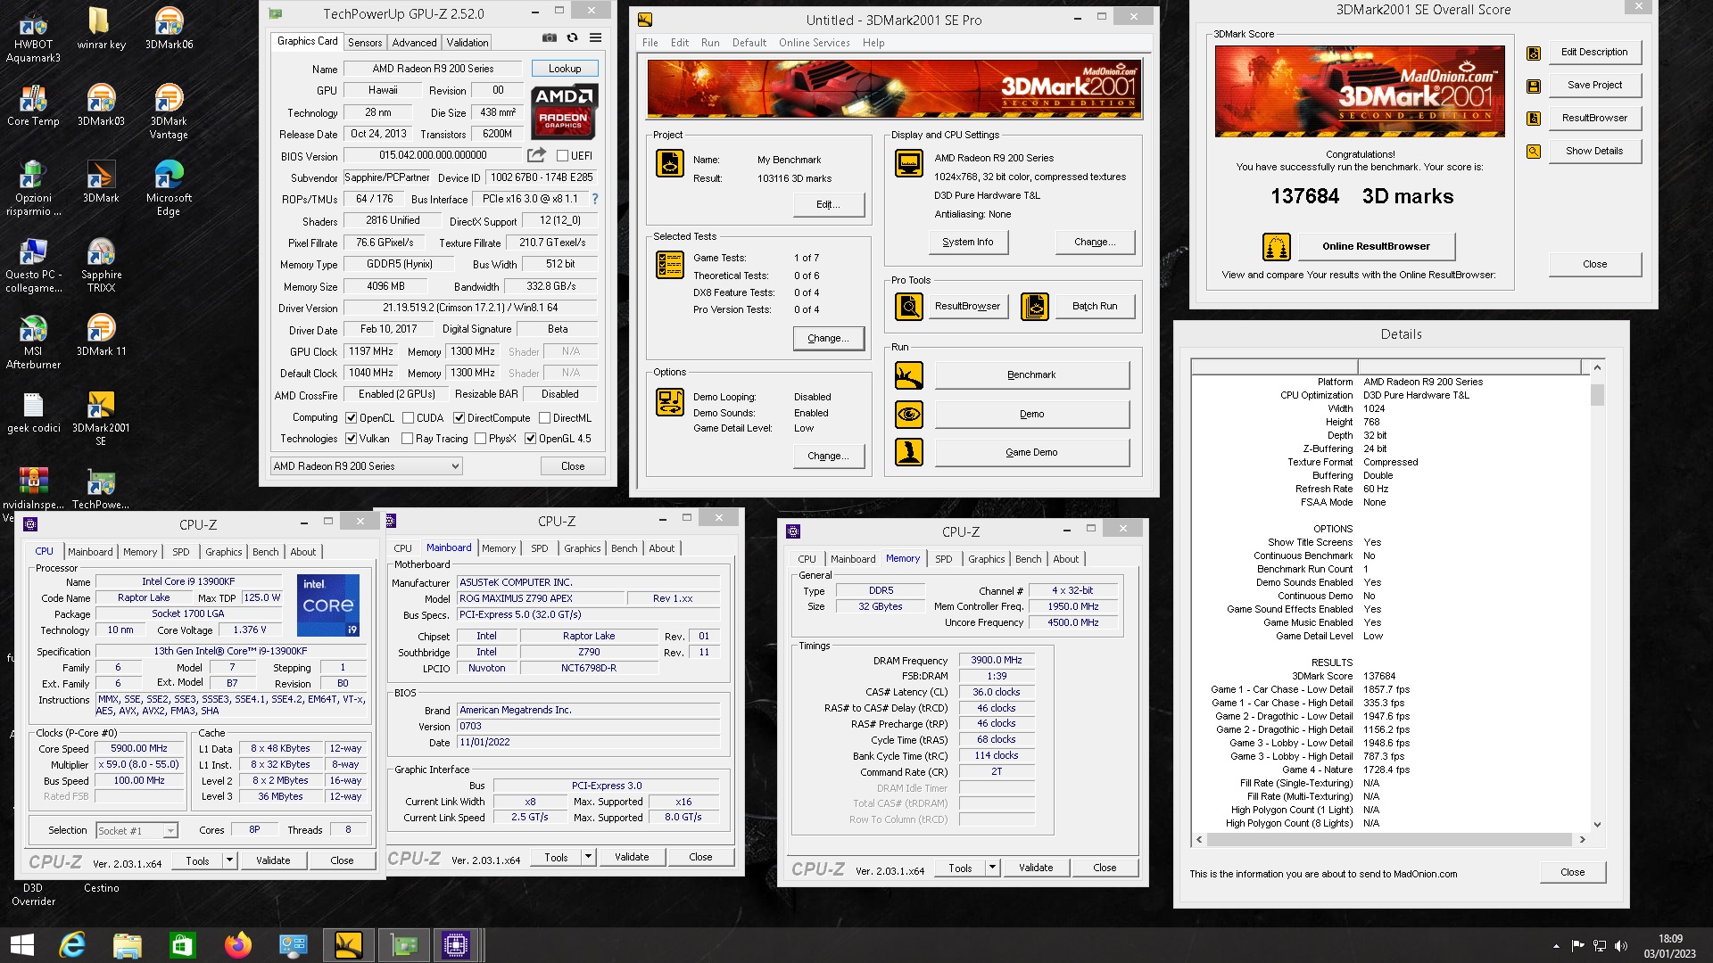Toggle Ray Tracing checkbox
This screenshot has width=1713, height=963.
coord(407,439)
